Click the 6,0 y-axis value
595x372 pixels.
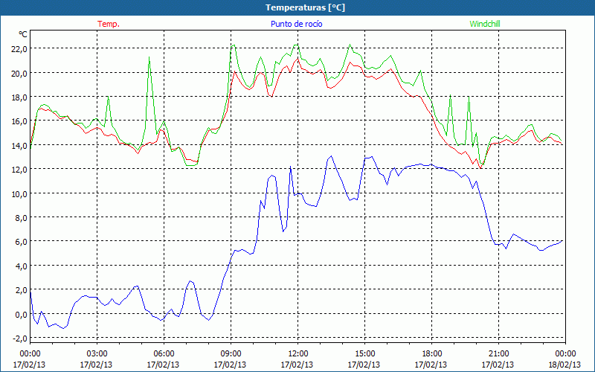tap(21, 242)
